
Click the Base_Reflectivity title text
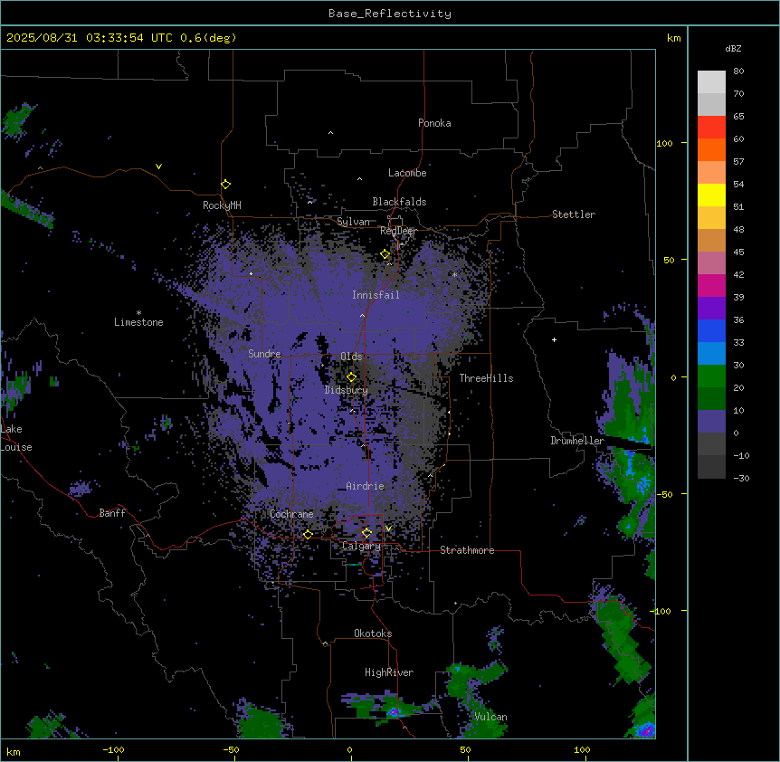pos(390,14)
